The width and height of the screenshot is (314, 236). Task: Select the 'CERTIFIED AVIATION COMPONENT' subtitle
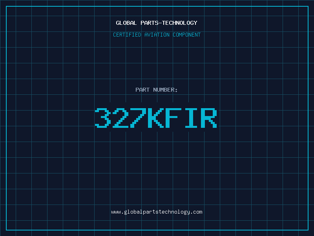click(157, 35)
